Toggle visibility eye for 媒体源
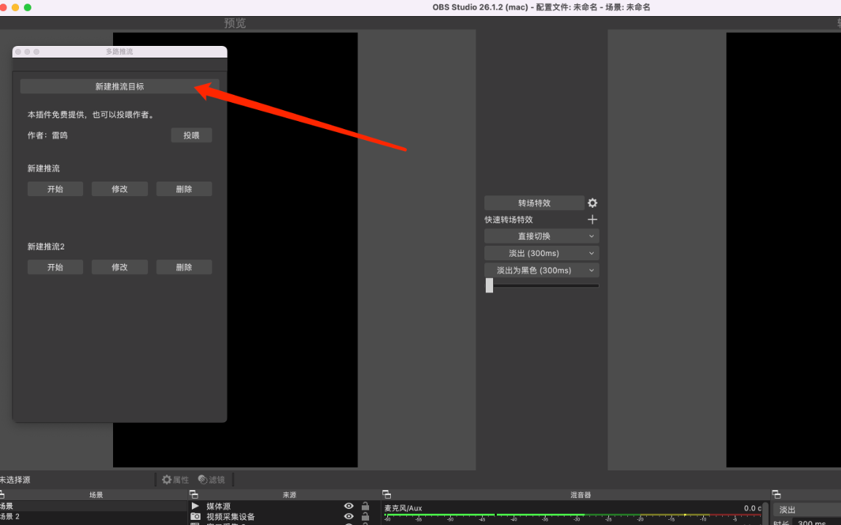 [349, 506]
